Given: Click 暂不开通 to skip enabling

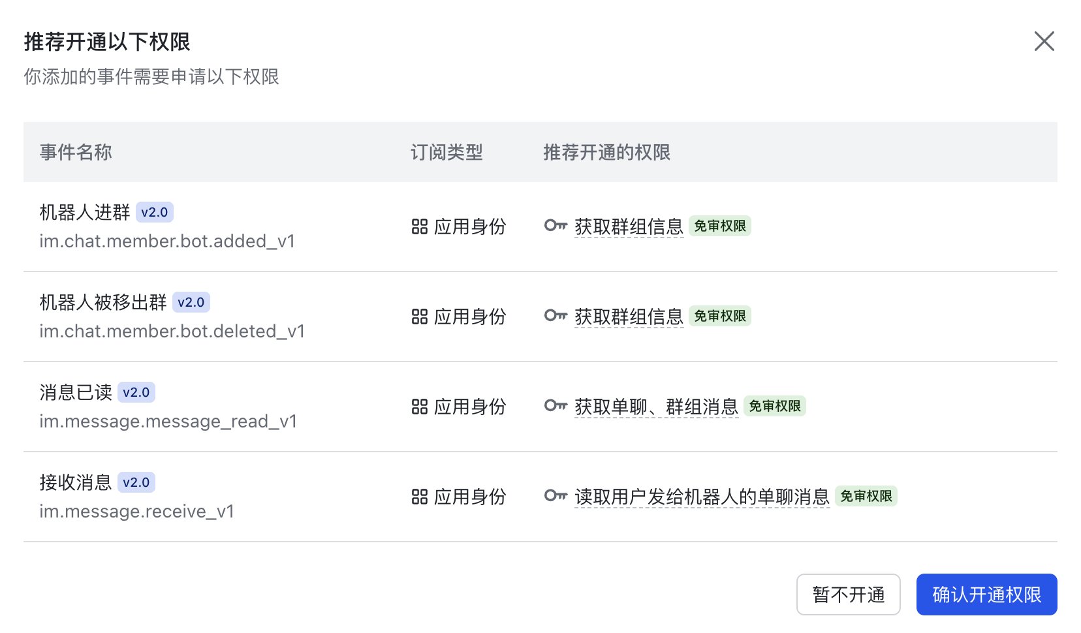Looking at the screenshot, I should (849, 594).
